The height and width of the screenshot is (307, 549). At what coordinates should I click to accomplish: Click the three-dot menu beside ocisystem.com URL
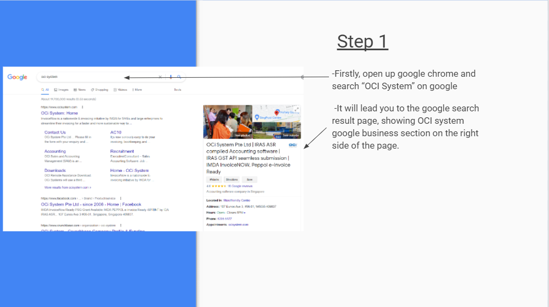click(82, 107)
